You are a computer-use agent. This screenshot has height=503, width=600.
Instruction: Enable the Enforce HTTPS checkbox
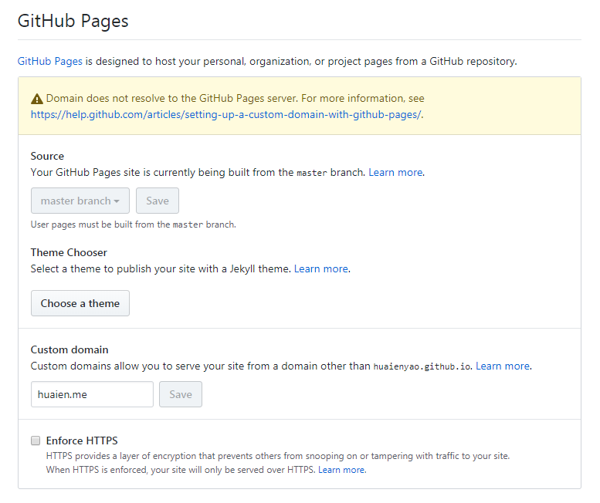(36, 441)
